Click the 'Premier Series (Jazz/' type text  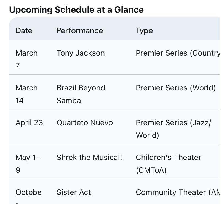173,122
